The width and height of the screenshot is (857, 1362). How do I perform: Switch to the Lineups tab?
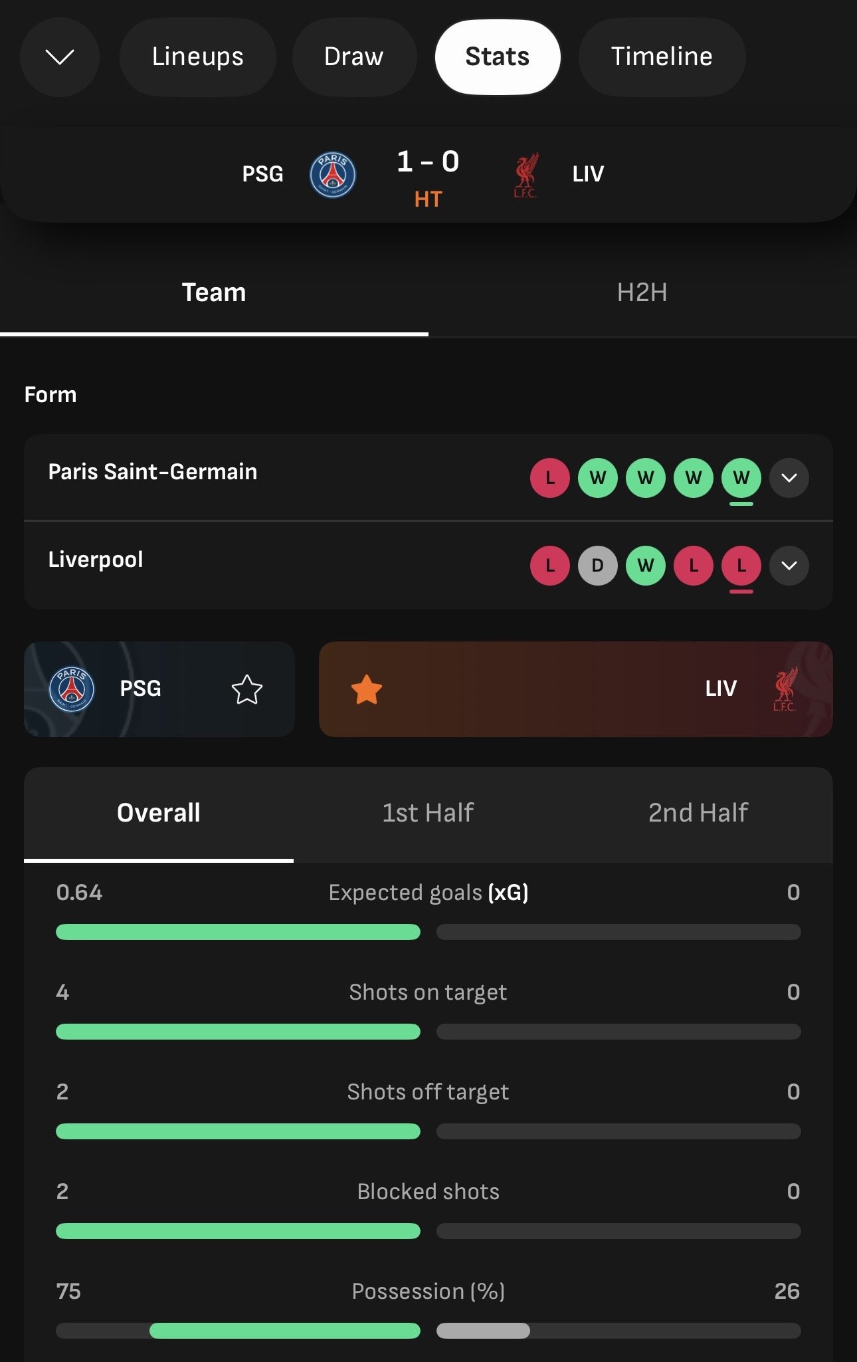tap(197, 57)
